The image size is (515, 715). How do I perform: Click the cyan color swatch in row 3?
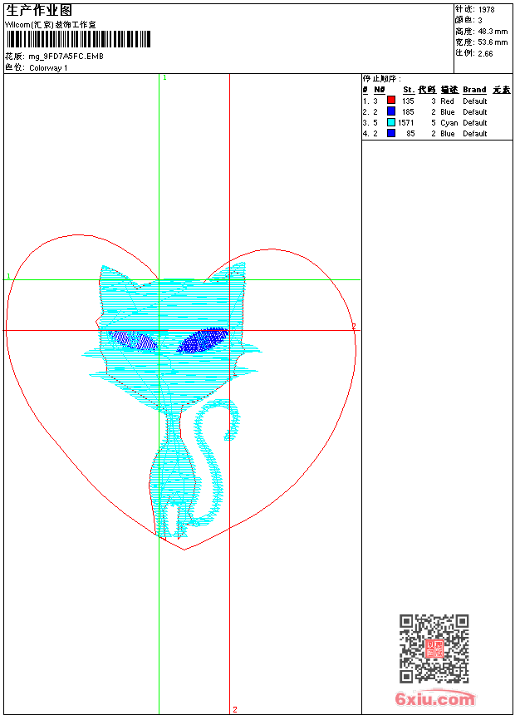391,122
